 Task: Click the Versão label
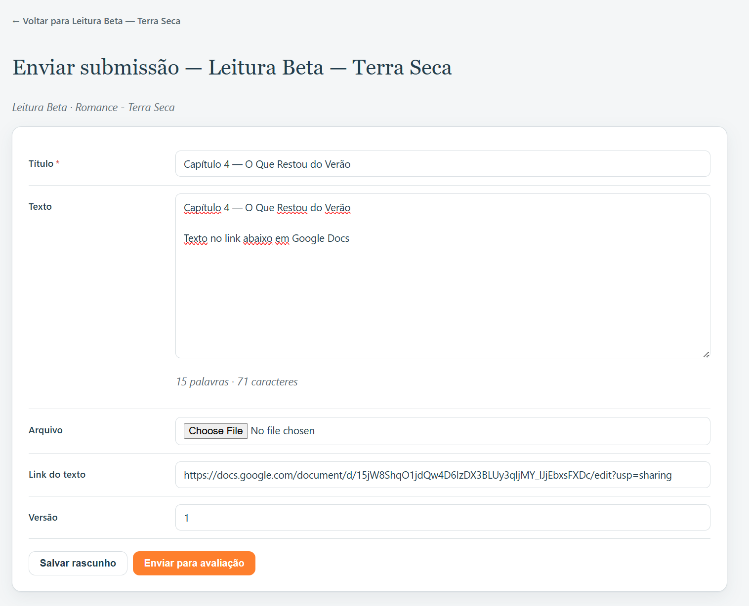coord(43,518)
